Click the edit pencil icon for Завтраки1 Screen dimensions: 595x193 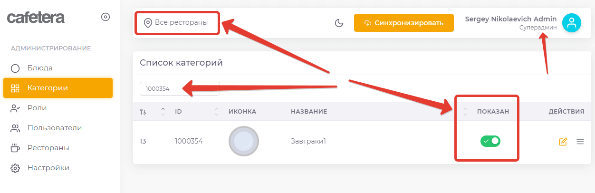tap(563, 142)
